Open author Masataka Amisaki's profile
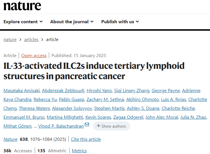This screenshot has width=210, height=154. (22, 91)
